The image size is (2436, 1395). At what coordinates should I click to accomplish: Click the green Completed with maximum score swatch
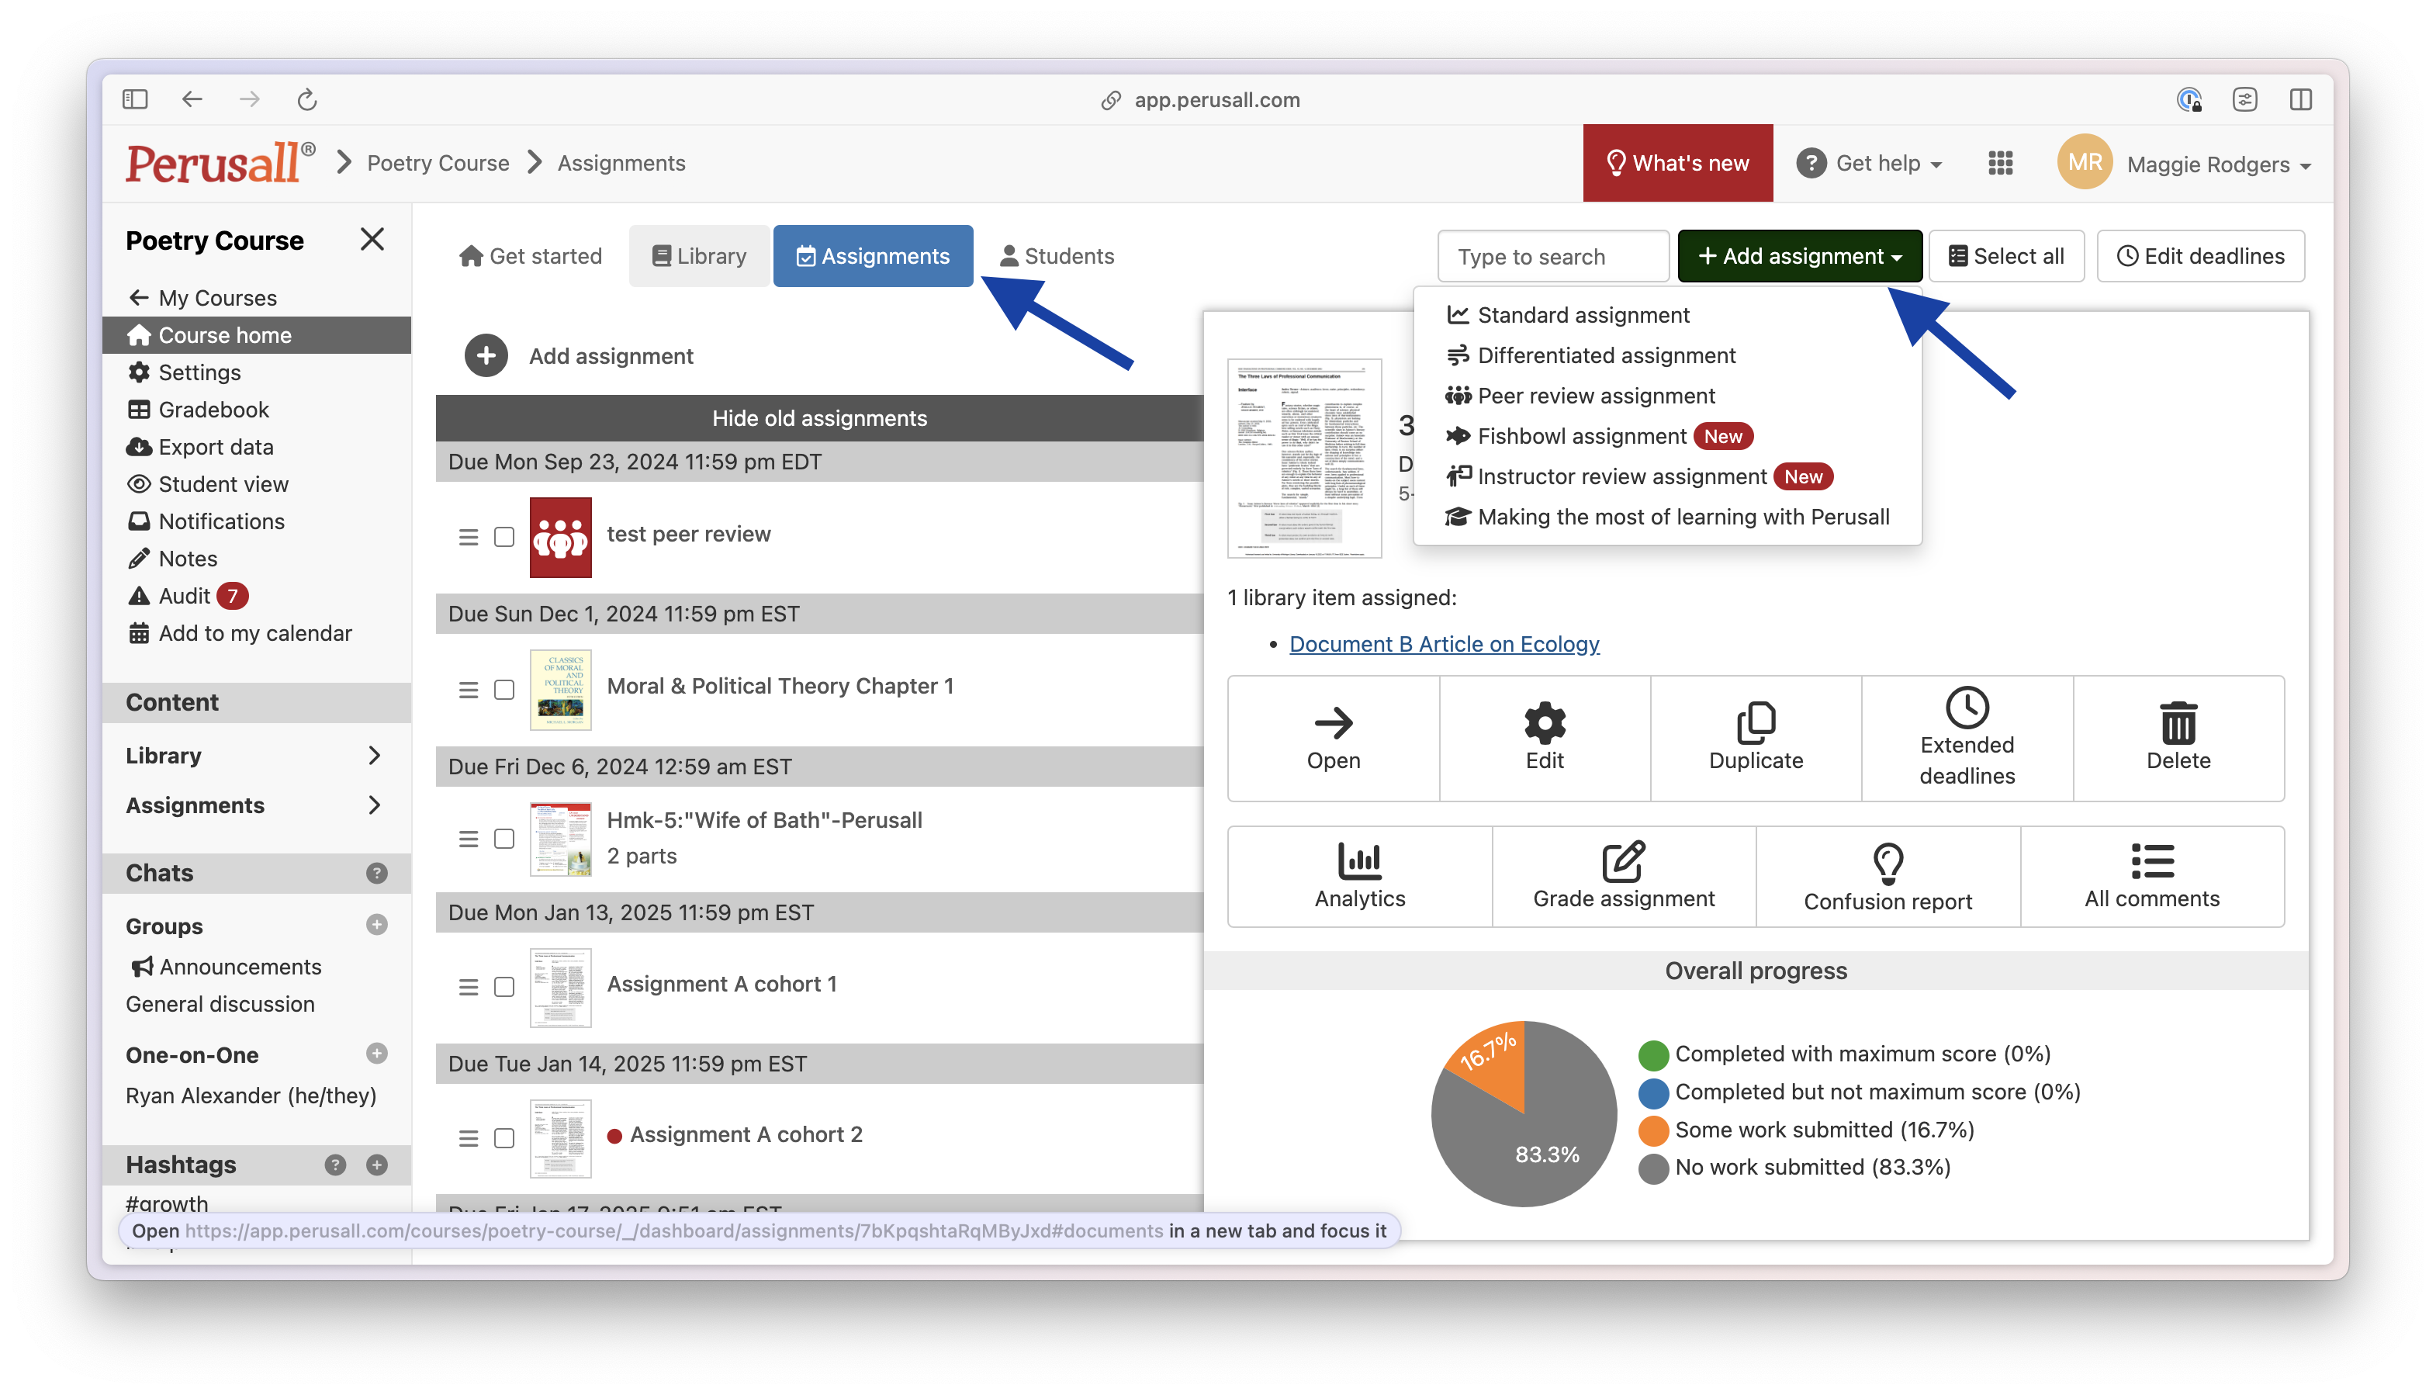pos(1652,1055)
